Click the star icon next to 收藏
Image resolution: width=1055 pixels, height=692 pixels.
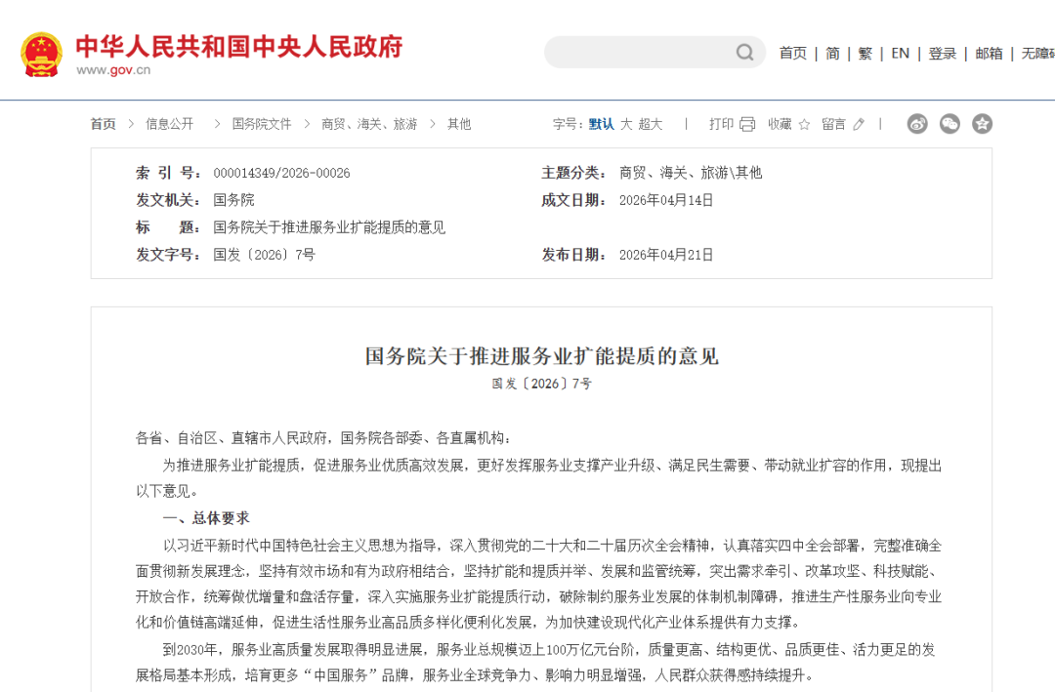click(804, 124)
